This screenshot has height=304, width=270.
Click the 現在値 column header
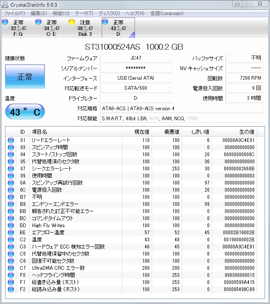pos(137,132)
